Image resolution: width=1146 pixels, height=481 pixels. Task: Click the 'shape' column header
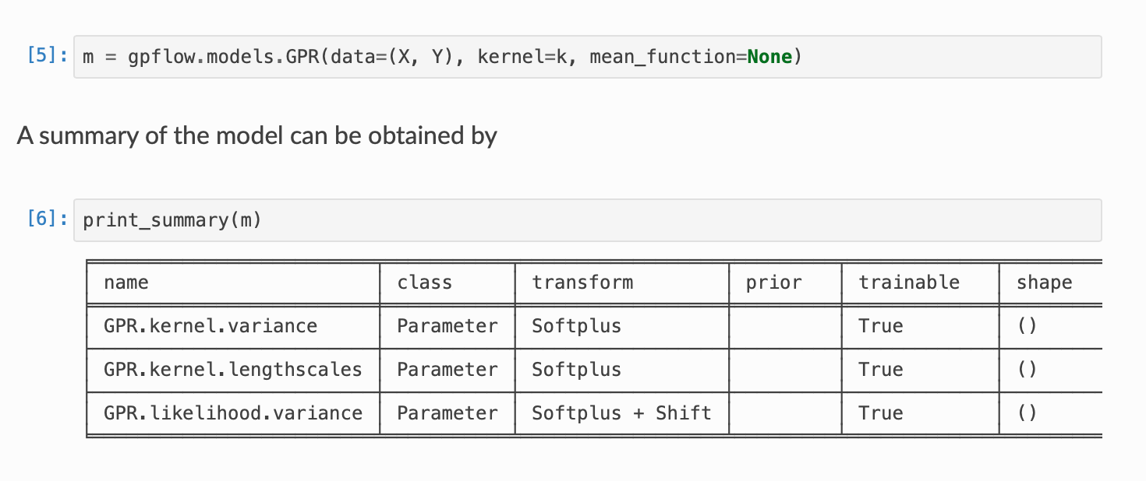(1044, 283)
